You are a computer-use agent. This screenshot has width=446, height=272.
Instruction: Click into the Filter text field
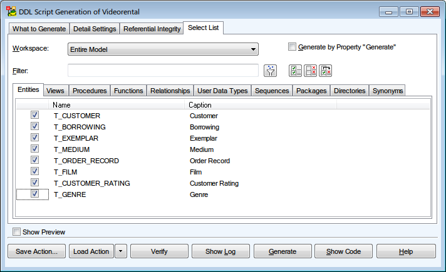[163, 71]
